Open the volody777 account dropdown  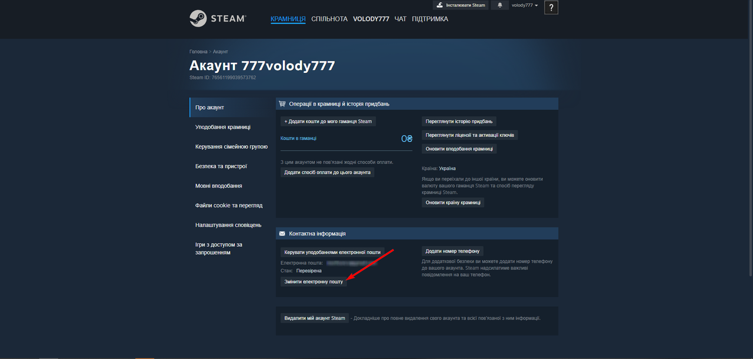tap(525, 5)
